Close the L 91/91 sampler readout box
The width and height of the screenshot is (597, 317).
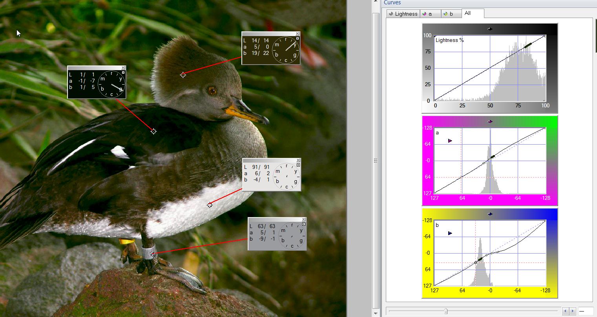point(298,160)
